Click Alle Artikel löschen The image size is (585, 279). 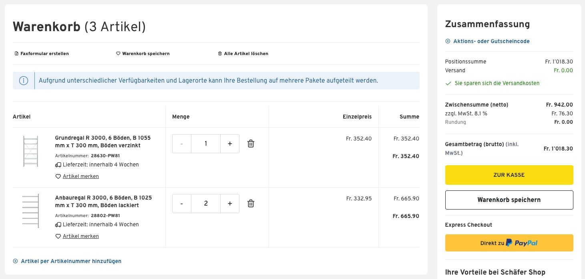pyautogui.click(x=243, y=53)
